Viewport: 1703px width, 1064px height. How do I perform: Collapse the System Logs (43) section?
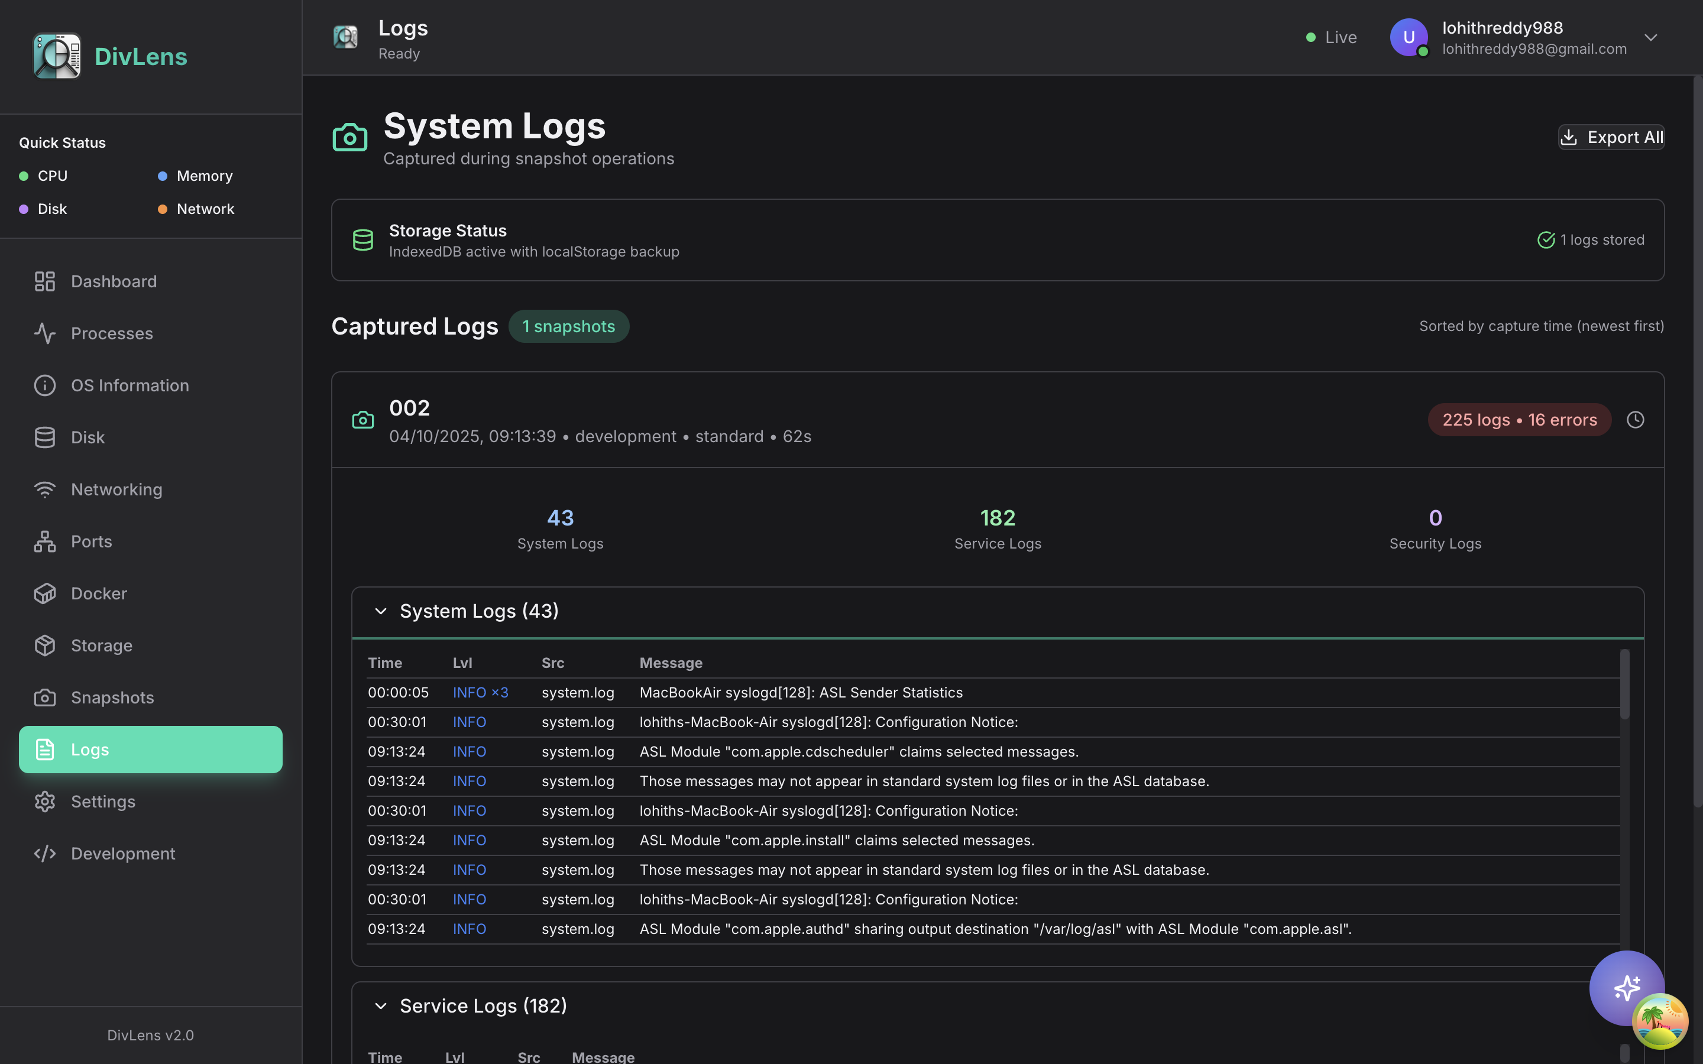point(381,611)
